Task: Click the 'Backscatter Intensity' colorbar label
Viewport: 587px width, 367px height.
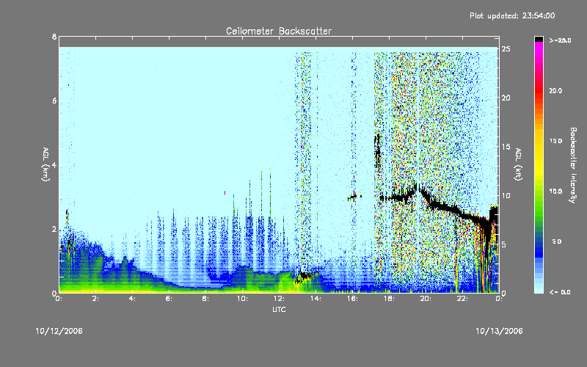Action: click(x=572, y=165)
